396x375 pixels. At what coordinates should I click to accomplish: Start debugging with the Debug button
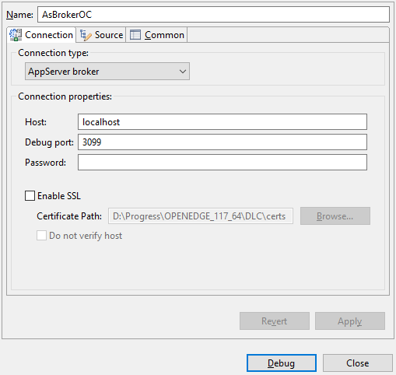(282, 363)
